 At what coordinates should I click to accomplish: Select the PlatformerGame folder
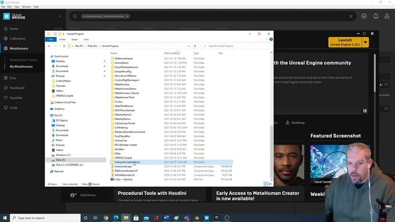pyautogui.click(x=123, y=59)
